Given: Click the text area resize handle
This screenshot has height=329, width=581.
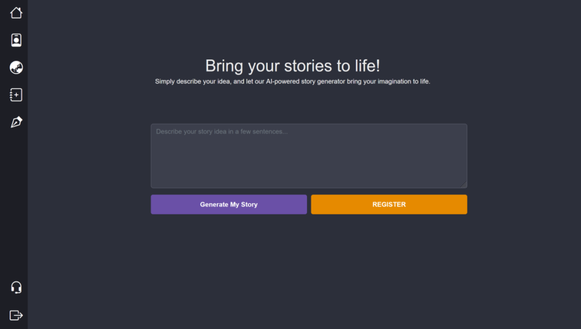Looking at the screenshot, I should [464, 184].
